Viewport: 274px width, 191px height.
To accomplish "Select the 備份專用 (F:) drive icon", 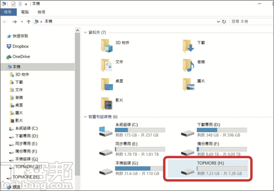I will 188,152.
